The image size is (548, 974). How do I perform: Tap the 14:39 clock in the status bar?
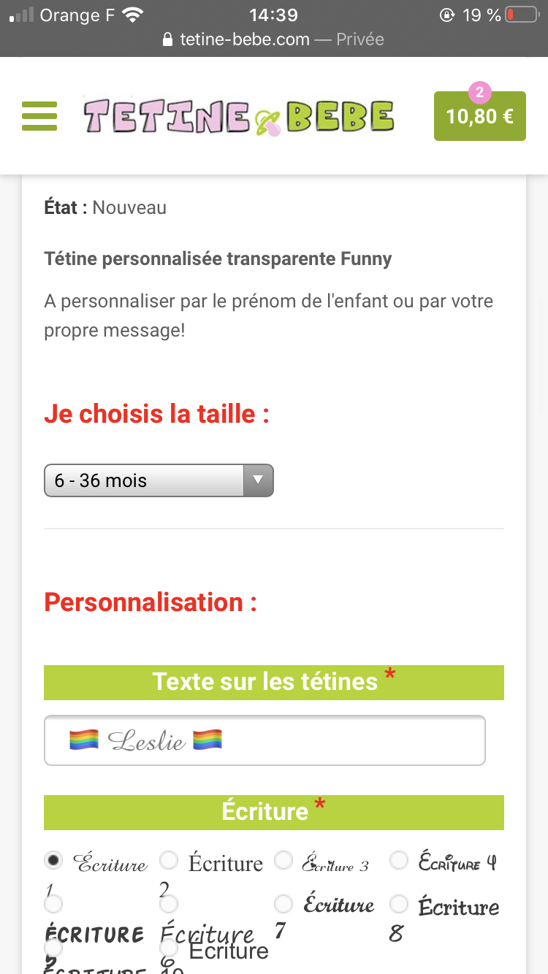[x=273, y=15]
